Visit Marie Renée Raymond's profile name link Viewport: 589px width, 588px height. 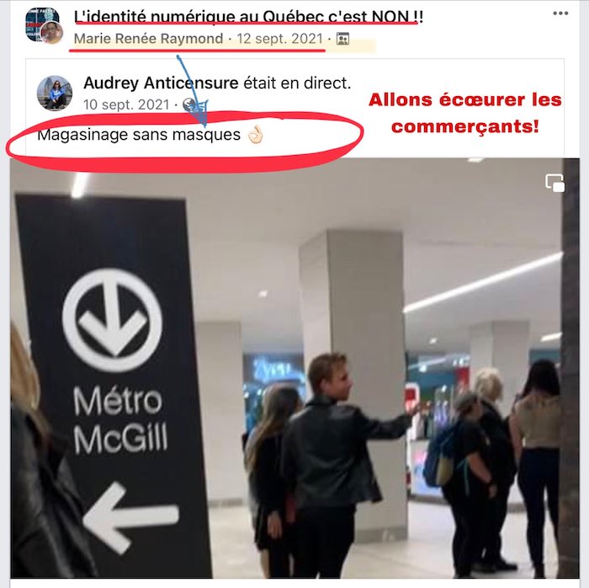148,39
